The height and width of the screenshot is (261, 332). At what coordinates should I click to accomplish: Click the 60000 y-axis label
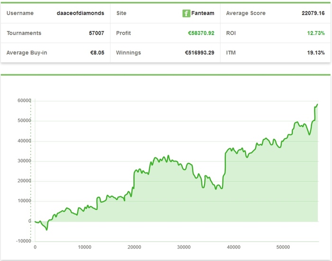click(24, 101)
